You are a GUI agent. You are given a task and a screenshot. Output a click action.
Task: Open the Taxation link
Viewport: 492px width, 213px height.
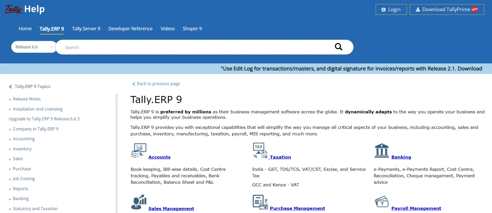tap(280, 157)
